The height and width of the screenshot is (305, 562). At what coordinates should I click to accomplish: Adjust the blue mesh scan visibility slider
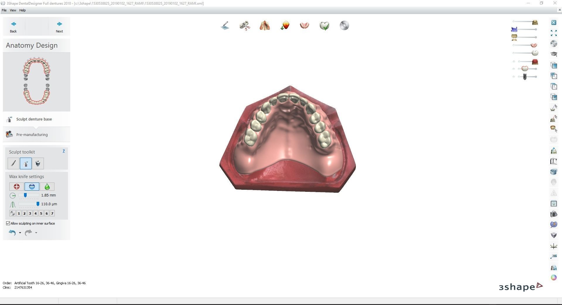(514, 30)
